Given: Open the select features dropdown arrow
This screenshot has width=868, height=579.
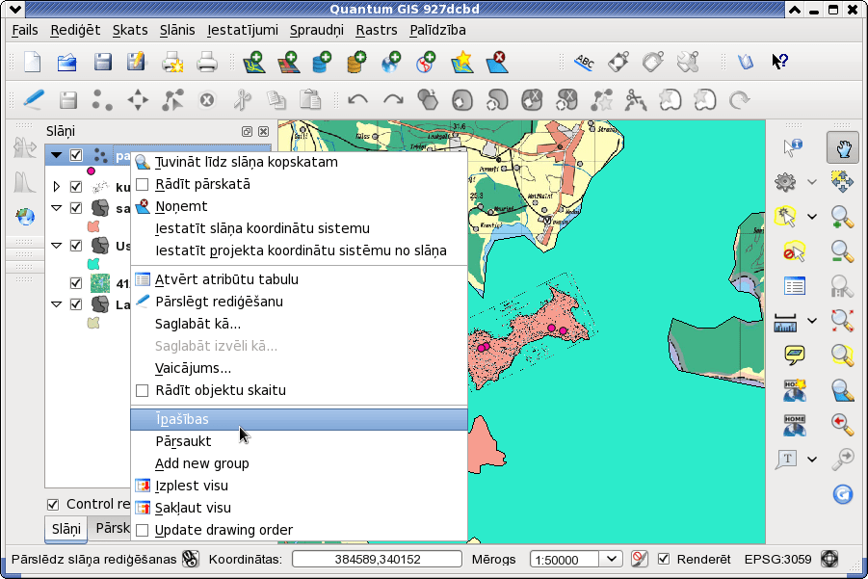Looking at the screenshot, I should pyautogui.click(x=812, y=217).
